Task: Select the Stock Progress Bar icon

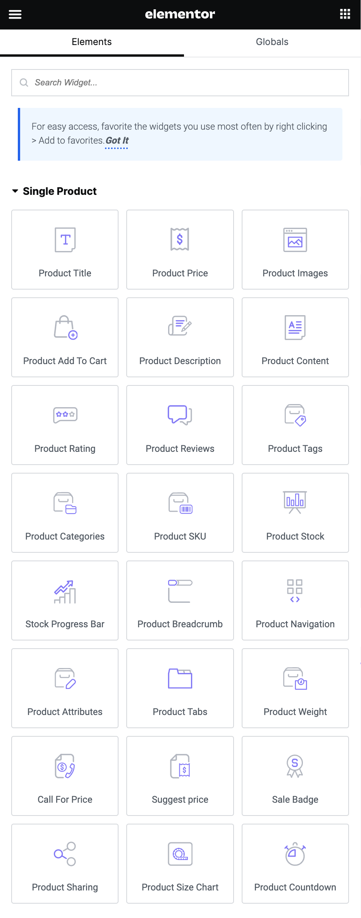Action: 65,592
